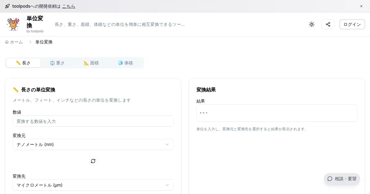
Task: Follow the こちら link in banner
Action: [x=68, y=6]
